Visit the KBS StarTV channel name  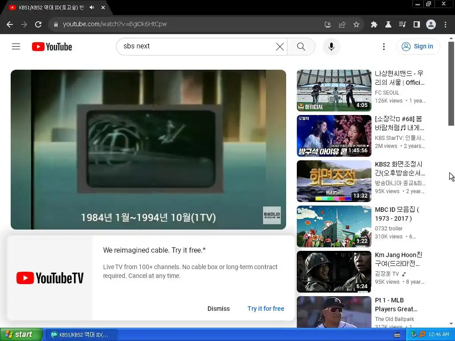pos(399,138)
